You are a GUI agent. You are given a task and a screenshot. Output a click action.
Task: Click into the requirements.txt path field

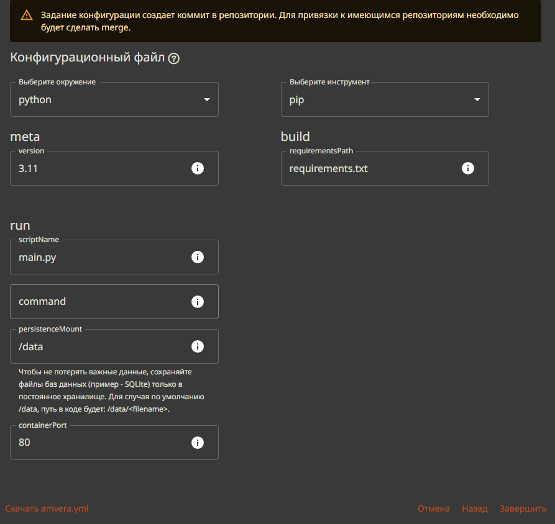370,168
